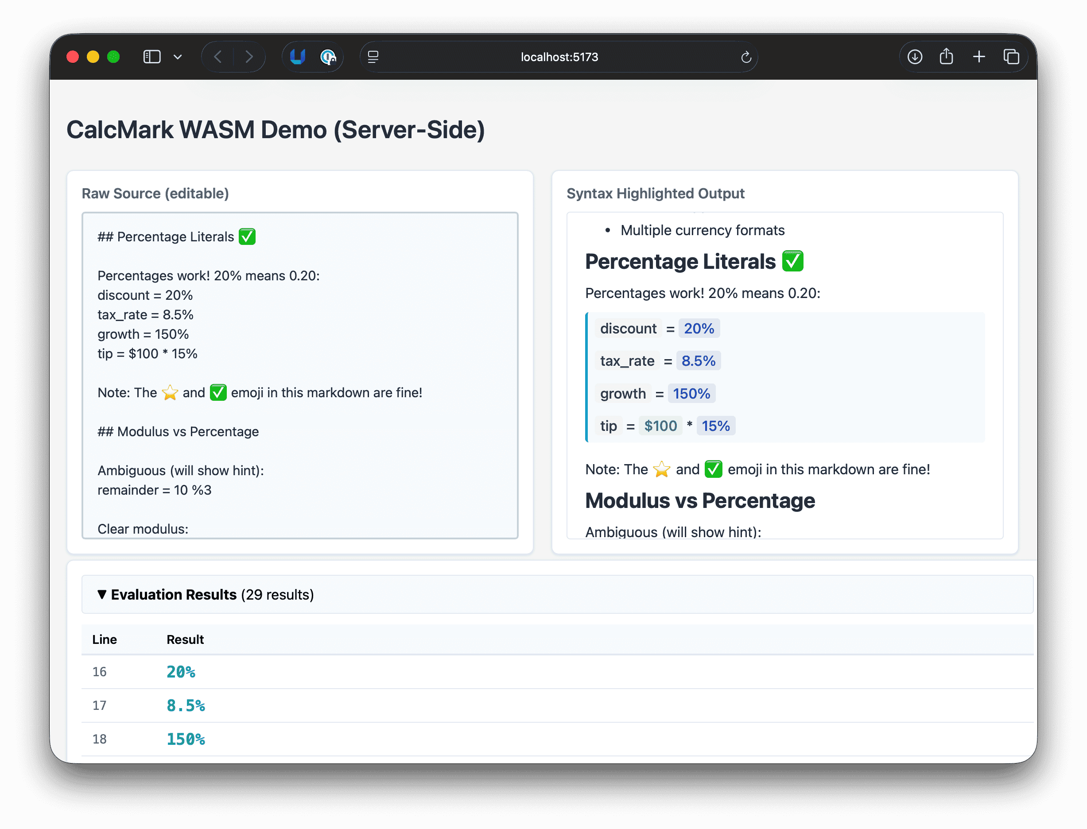Toggle the Safari sidebar

coord(151,57)
